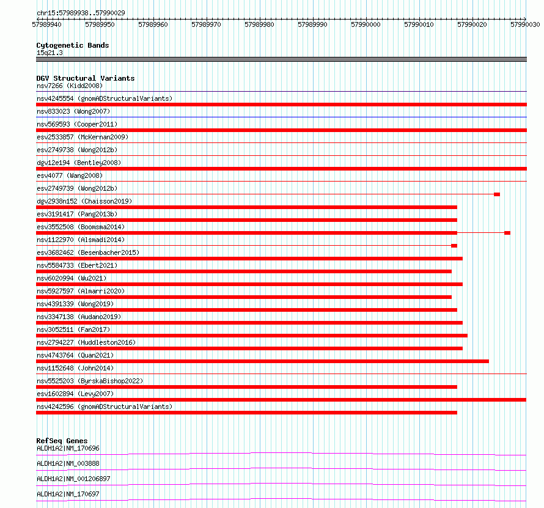
Task: Click ruler position 57990010
Action: pyautogui.click(x=419, y=24)
